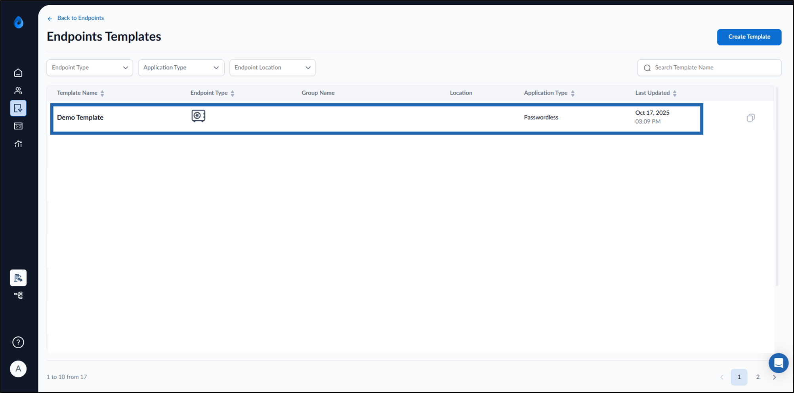Open the chat support bubble
Viewport: 794px width, 393px height.
779,363
